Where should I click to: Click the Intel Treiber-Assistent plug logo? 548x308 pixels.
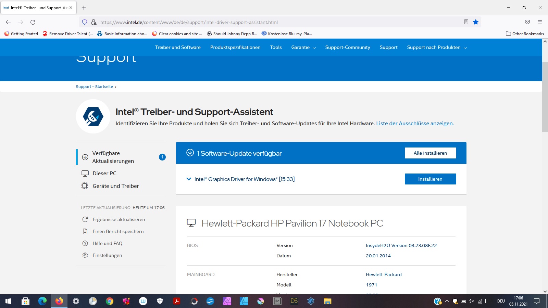click(93, 116)
